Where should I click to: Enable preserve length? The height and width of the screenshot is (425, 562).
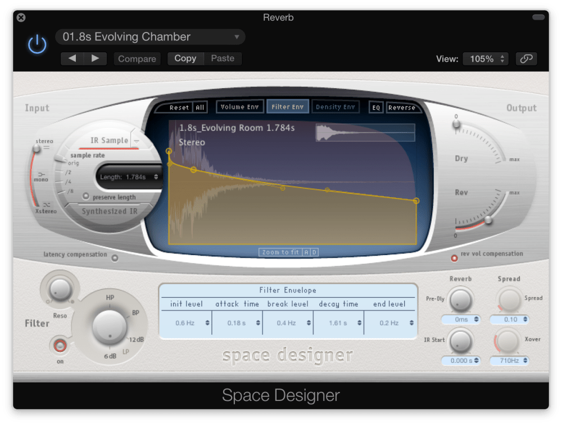87,197
